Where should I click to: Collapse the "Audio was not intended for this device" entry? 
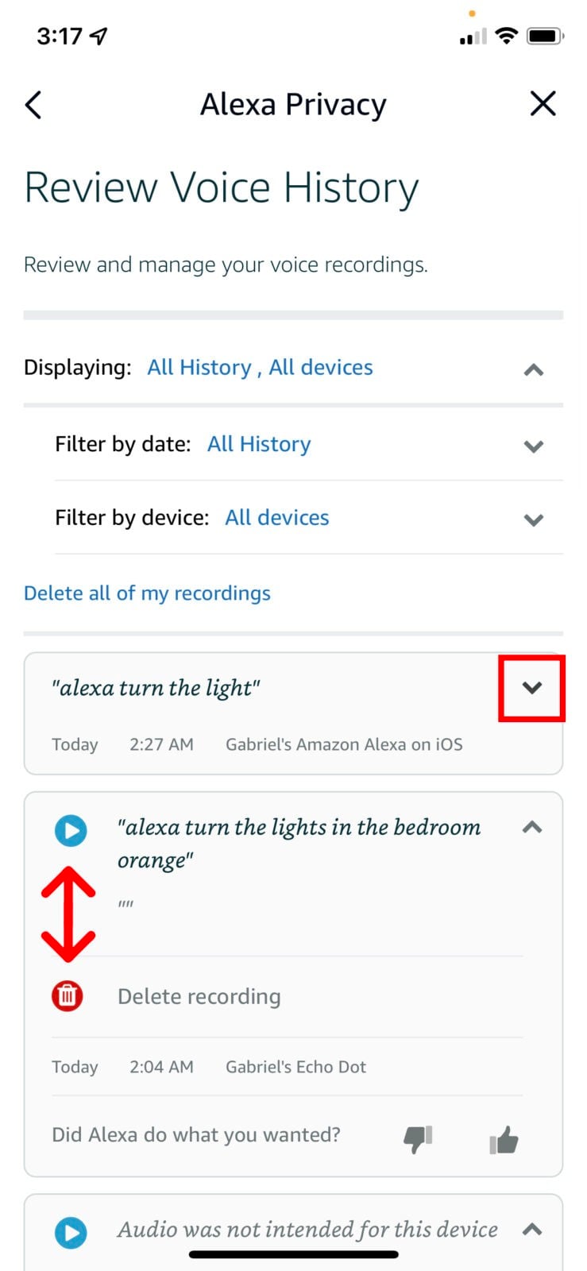coord(533,1230)
